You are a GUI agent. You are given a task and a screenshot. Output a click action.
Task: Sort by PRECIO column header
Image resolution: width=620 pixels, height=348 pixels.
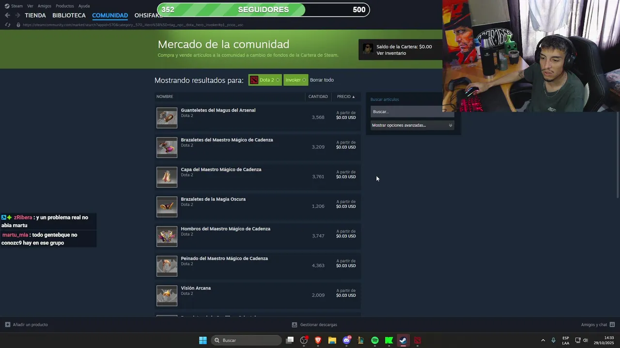346,97
